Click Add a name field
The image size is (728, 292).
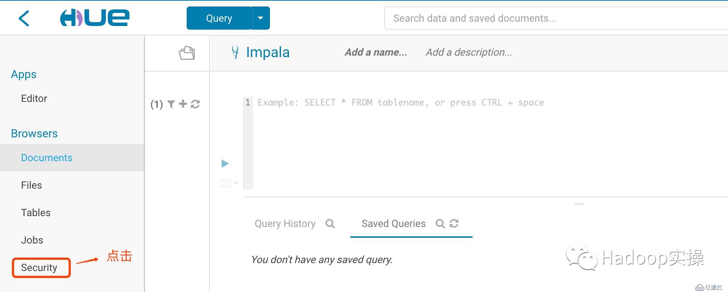point(376,52)
